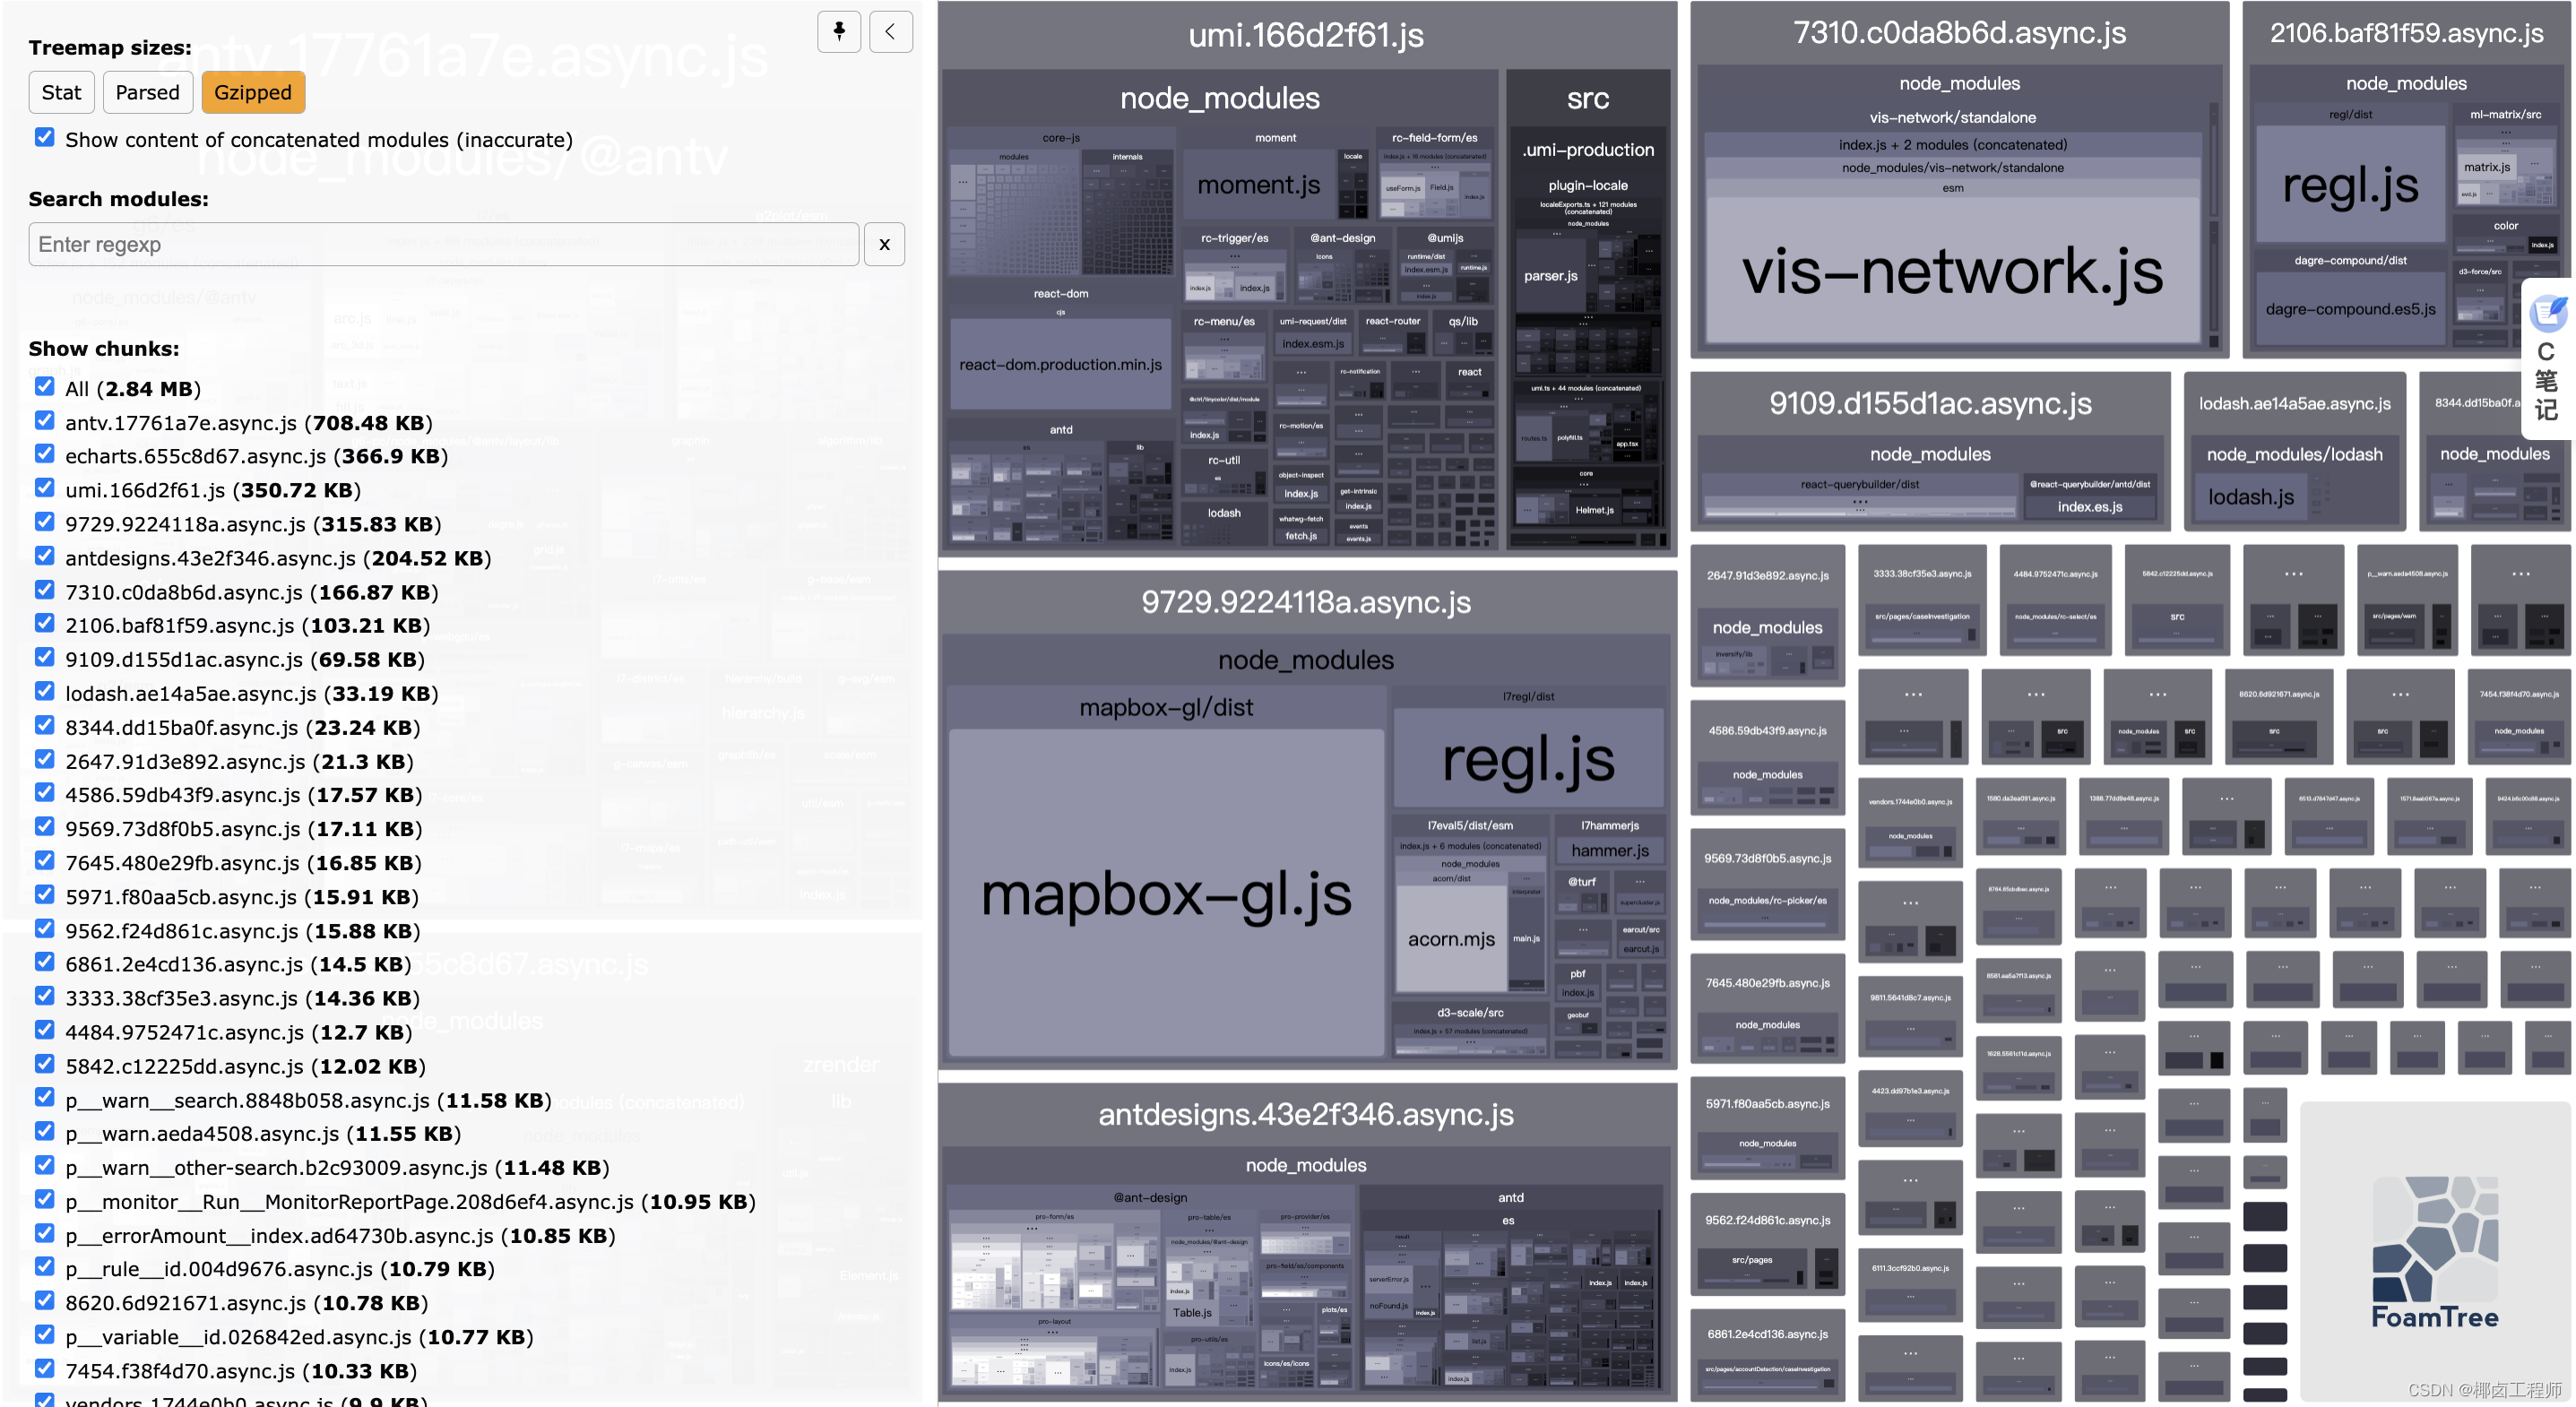The image size is (2576, 1407).
Task: Uncheck lodash.ae14a5ae.async.js chunk
Action: point(44,691)
